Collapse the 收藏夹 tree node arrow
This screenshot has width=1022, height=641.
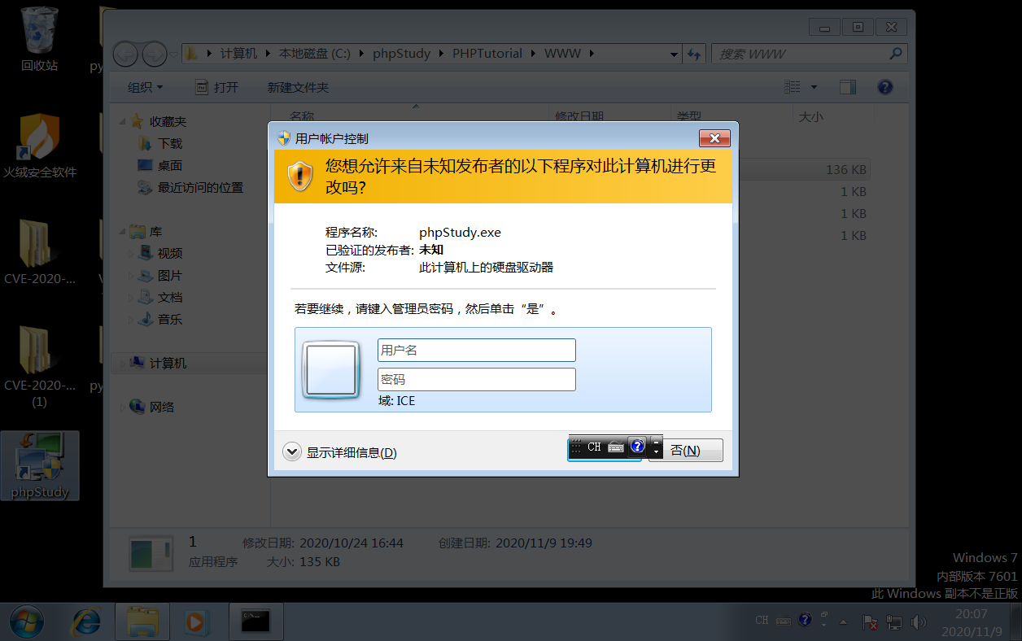point(123,121)
